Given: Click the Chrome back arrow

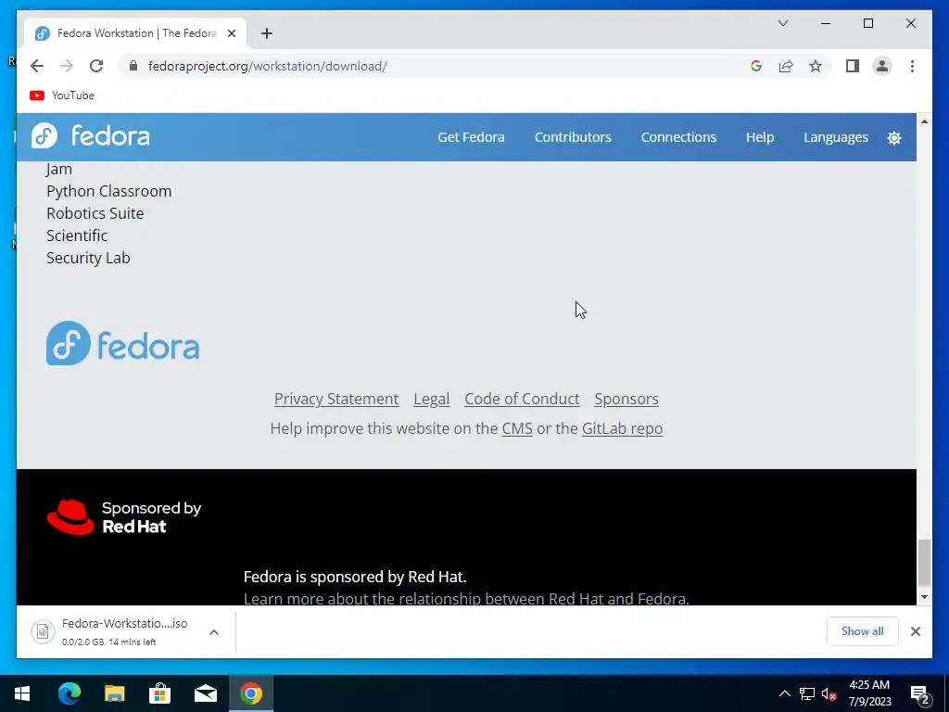Looking at the screenshot, I should [37, 66].
